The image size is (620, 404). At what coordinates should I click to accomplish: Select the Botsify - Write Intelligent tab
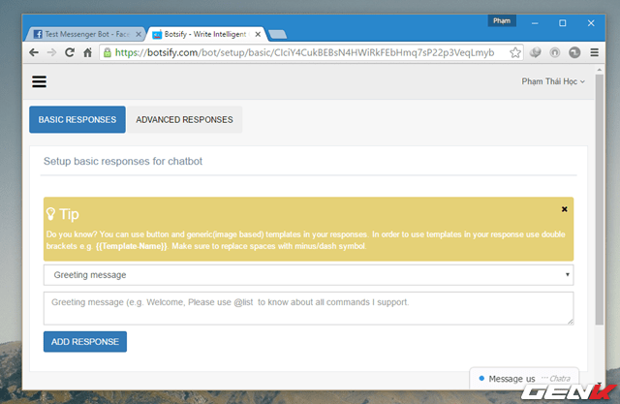click(205, 34)
